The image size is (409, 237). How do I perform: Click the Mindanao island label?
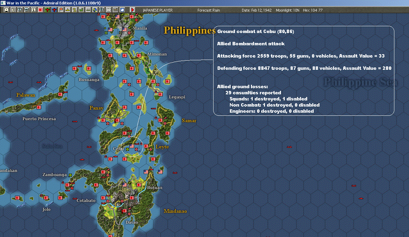[175, 211]
